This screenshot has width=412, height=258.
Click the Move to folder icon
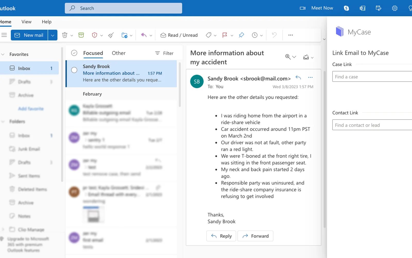(x=124, y=35)
